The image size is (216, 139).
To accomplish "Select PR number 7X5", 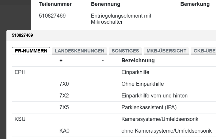I will (x=64, y=107).
